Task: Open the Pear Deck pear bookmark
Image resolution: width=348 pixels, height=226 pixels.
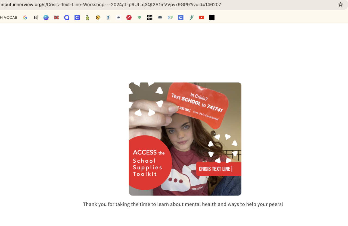Action: point(88,17)
